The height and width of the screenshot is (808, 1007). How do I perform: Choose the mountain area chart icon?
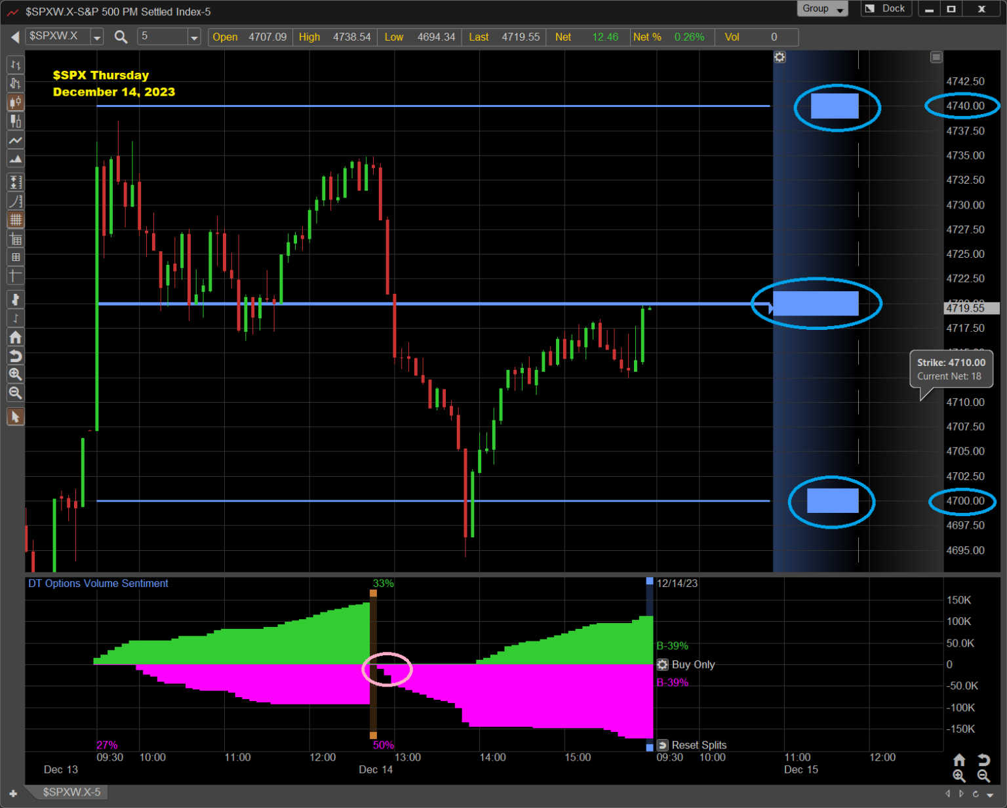coord(15,159)
